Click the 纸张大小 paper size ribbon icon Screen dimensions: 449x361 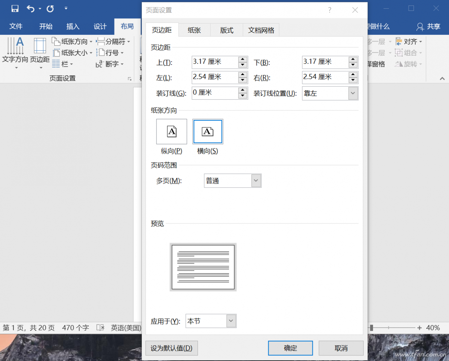[x=56, y=53]
